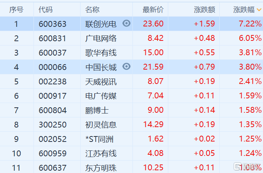
Task: Open stock name *ST同洲
Action: pyautogui.click(x=99, y=139)
